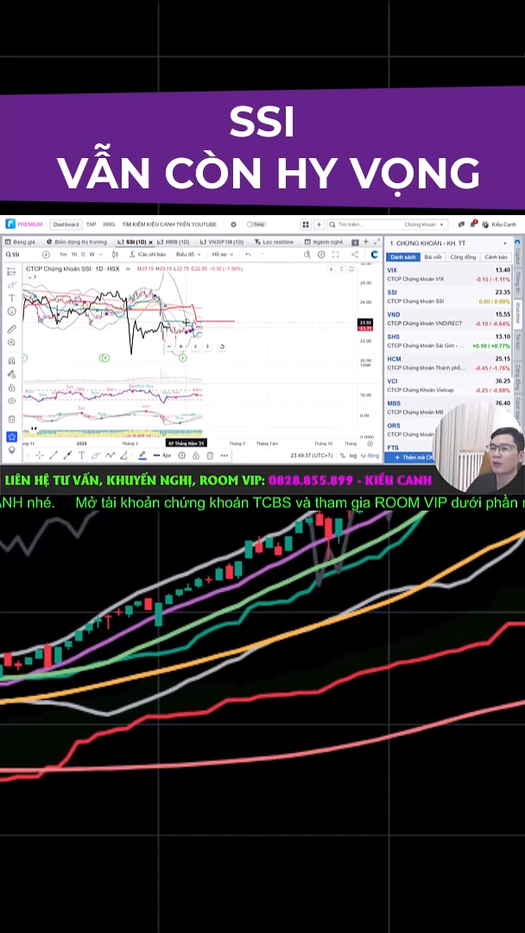Open the chat messages icon
Image resolution: width=525 pixels, height=933 pixels.
tap(461, 225)
